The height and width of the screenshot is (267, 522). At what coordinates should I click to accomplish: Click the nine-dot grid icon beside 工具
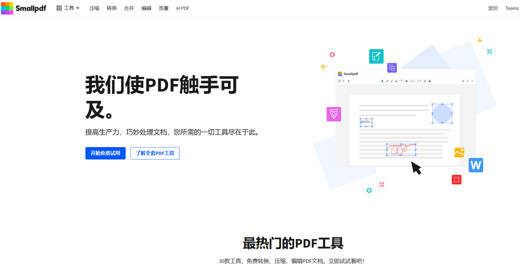[x=59, y=8]
